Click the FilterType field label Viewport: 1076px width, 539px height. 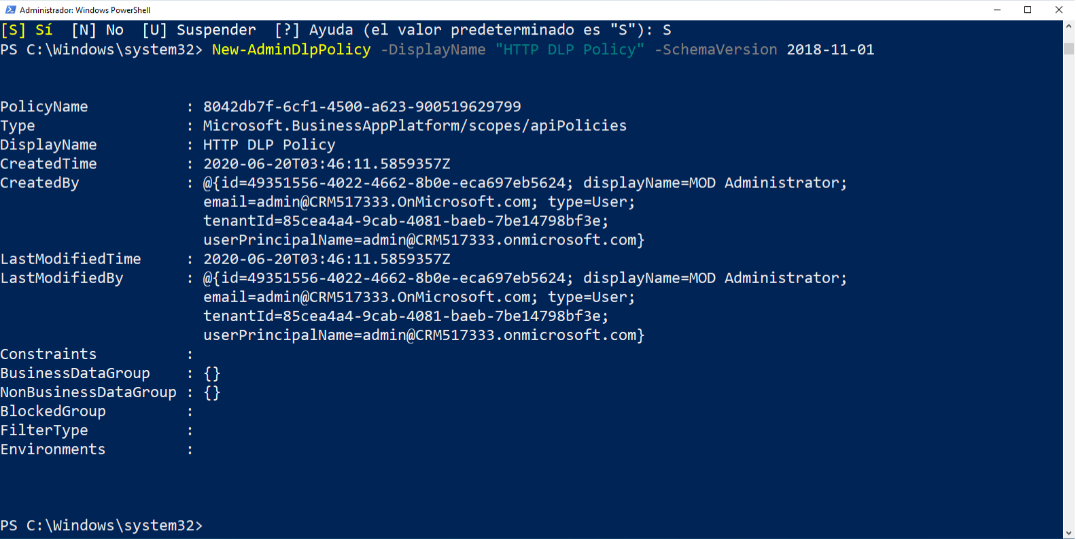[x=44, y=430]
